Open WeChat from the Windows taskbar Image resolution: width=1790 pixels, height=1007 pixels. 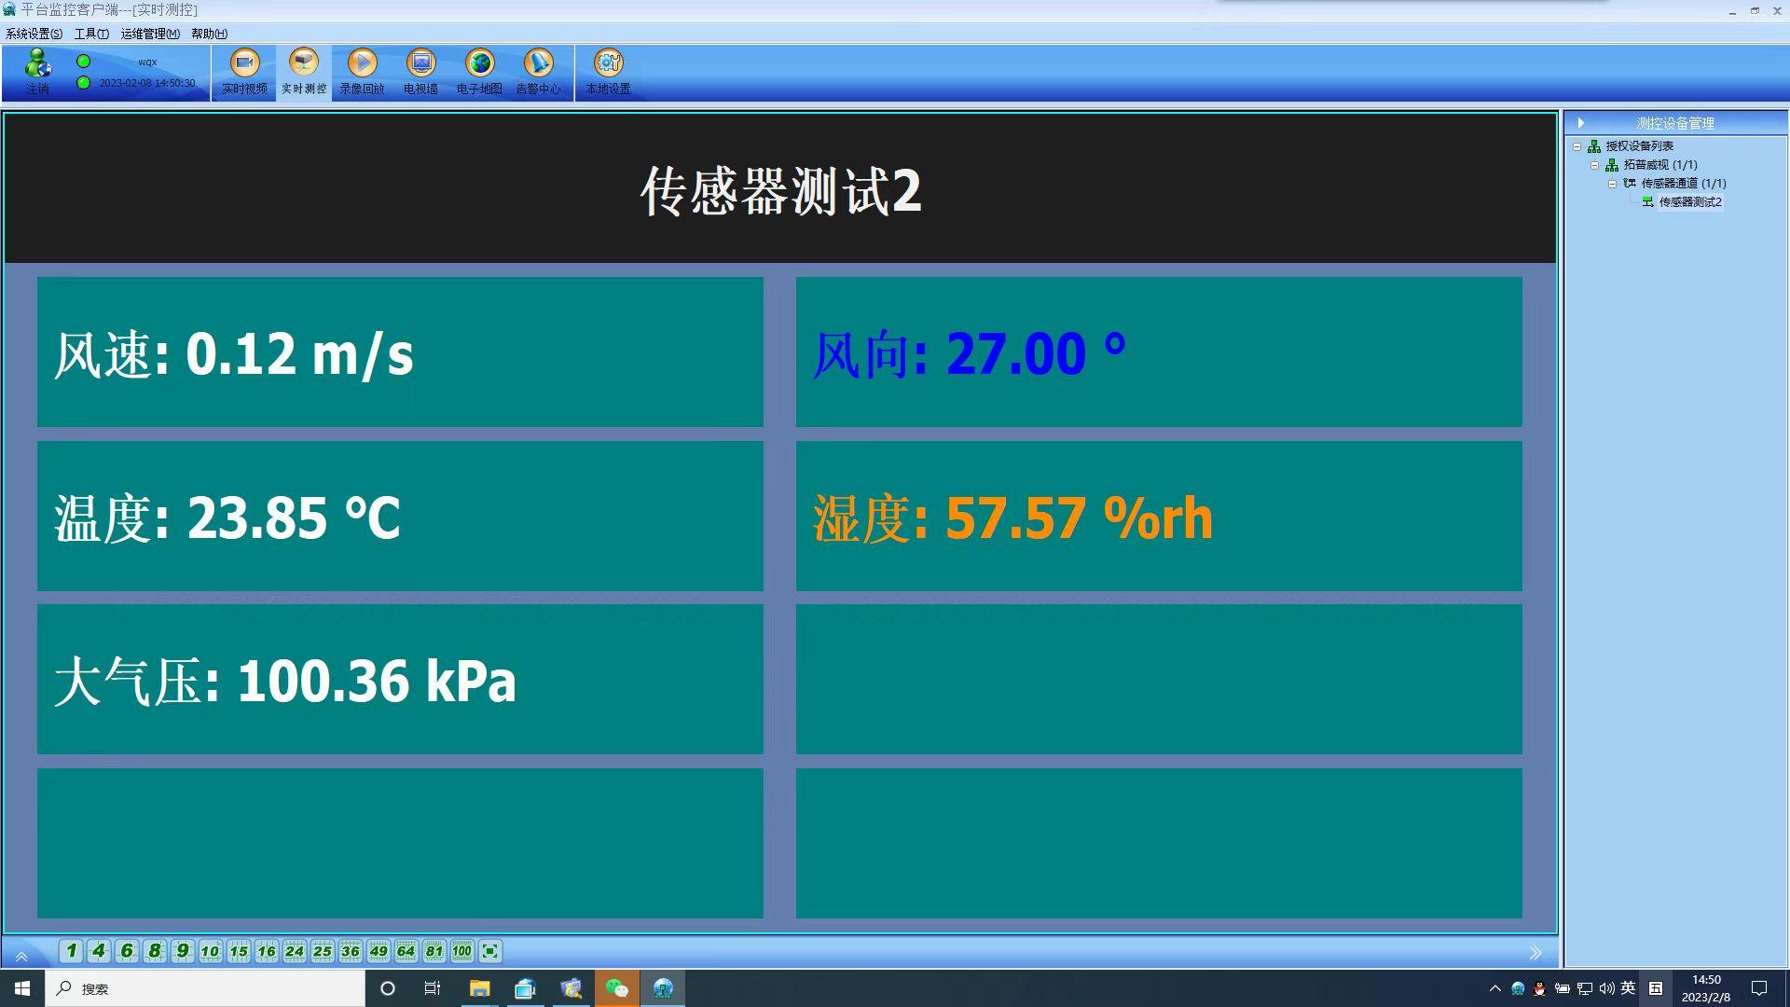tap(617, 988)
